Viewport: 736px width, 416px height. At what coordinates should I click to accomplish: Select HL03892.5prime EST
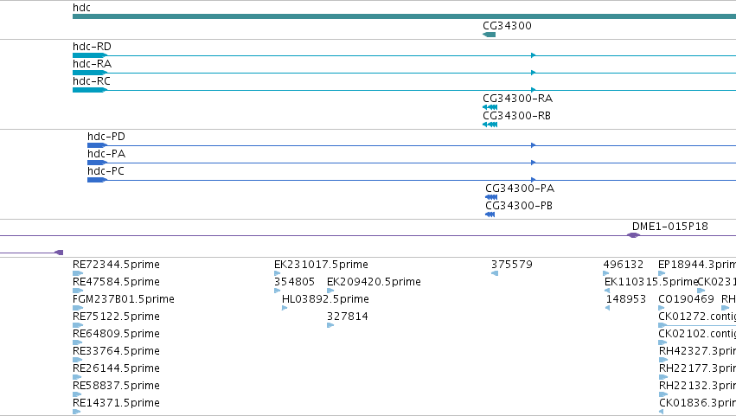[285, 308]
